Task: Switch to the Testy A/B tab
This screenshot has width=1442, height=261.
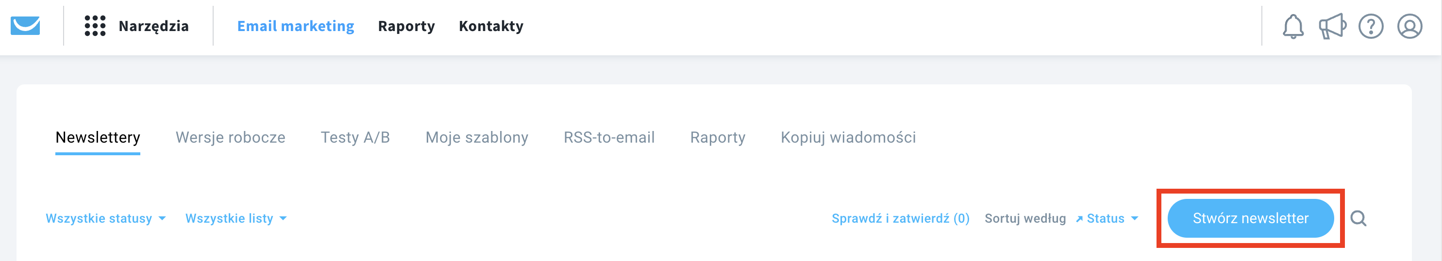Action: click(355, 137)
